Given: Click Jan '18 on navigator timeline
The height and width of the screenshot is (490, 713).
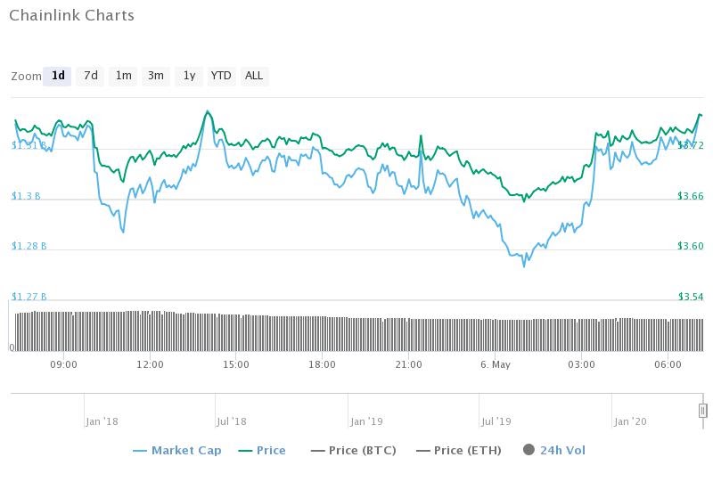Looking at the screenshot, I should (x=102, y=421).
